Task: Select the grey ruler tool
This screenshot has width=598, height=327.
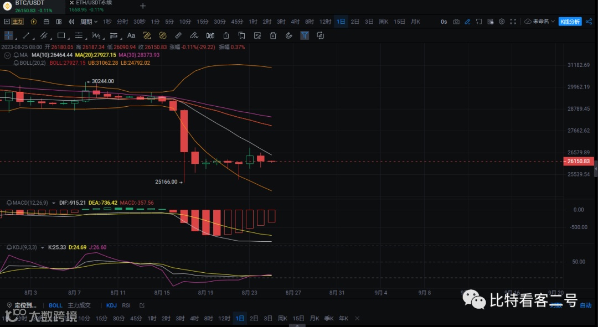Action: (178, 36)
